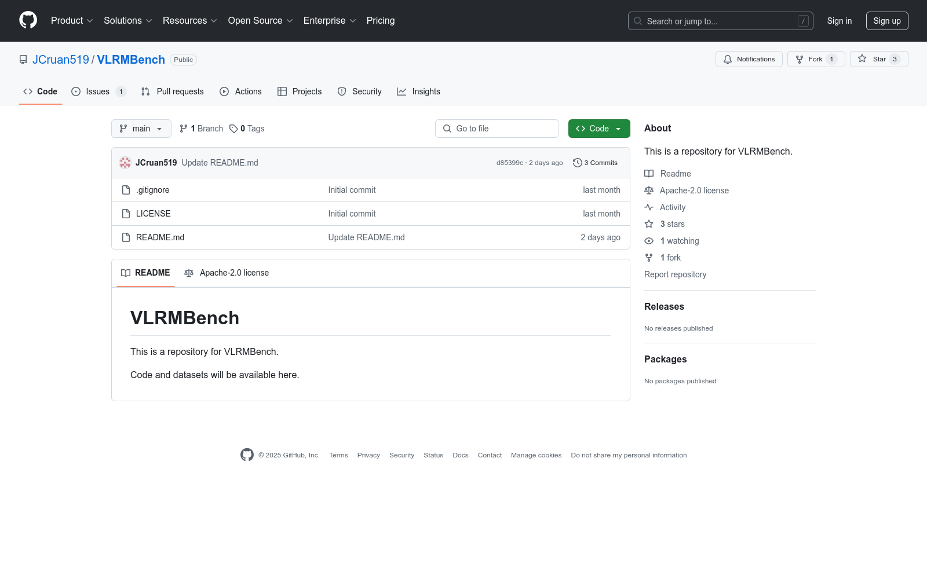Expand the Resources menu
This screenshot has height=579, width=927.
pyautogui.click(x=189, y=20)
